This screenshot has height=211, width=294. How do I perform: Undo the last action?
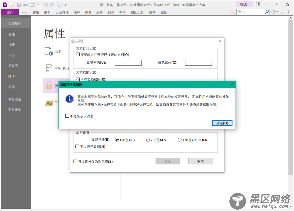click(x=46, y=5)
